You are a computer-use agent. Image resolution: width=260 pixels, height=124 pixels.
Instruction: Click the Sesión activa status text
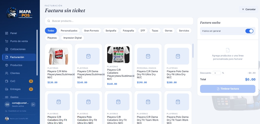[18, 106]
